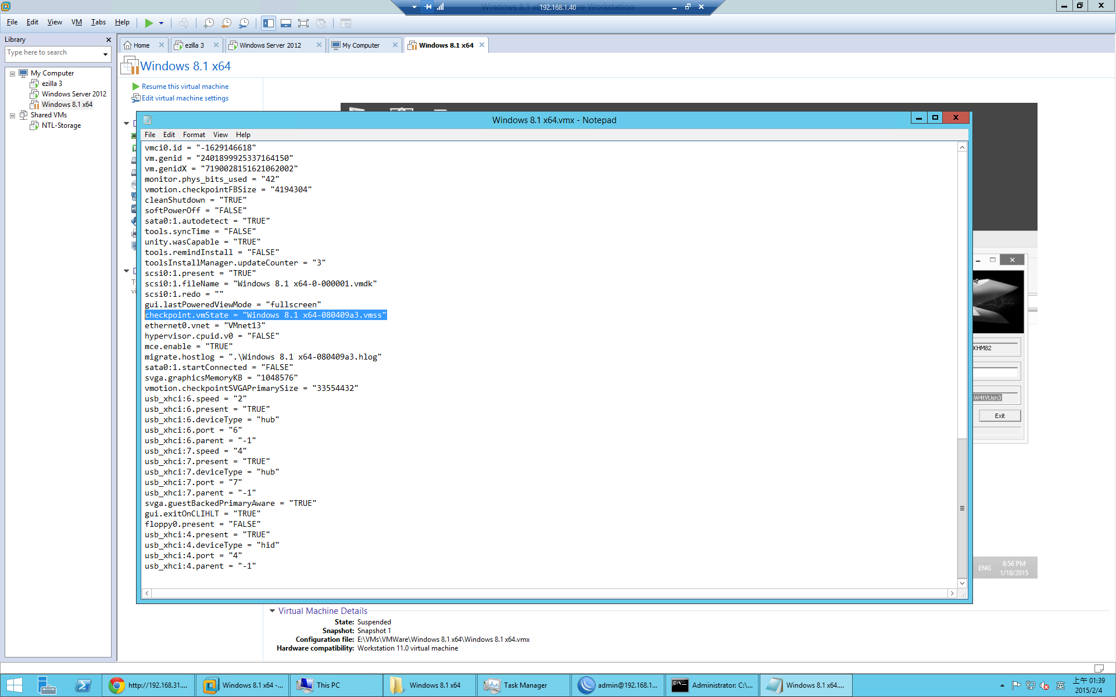The width and height of the screenshot is (1116, 697).
Task: Click the Unity mode toolbar icon
Action: [x=321, y=23]
